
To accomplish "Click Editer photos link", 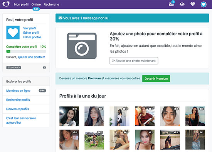I will click(x=32, y=37).
